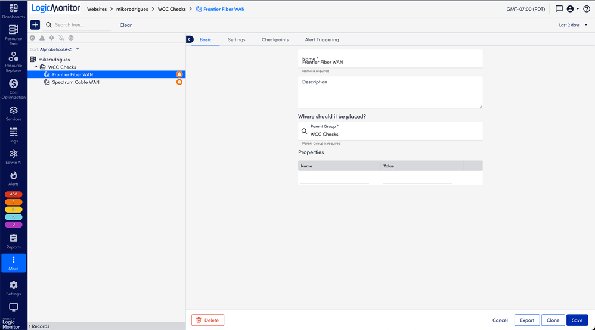Click the Save button

point(577,320)
